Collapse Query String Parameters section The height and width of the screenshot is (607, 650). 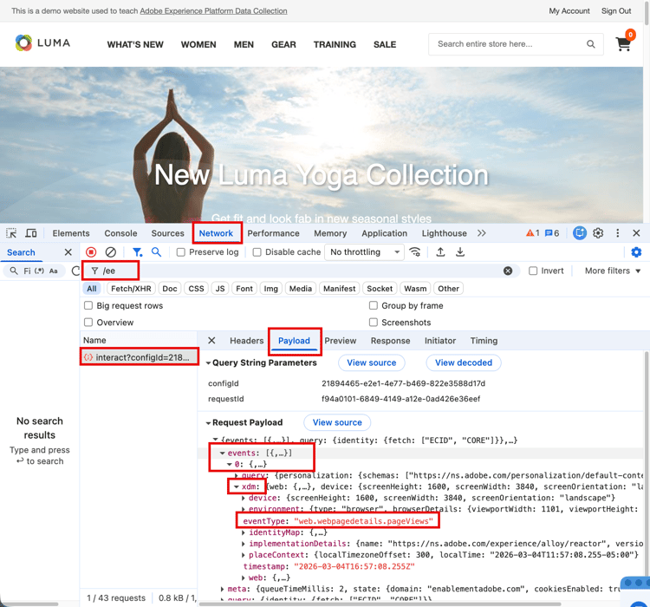point(209,363)
